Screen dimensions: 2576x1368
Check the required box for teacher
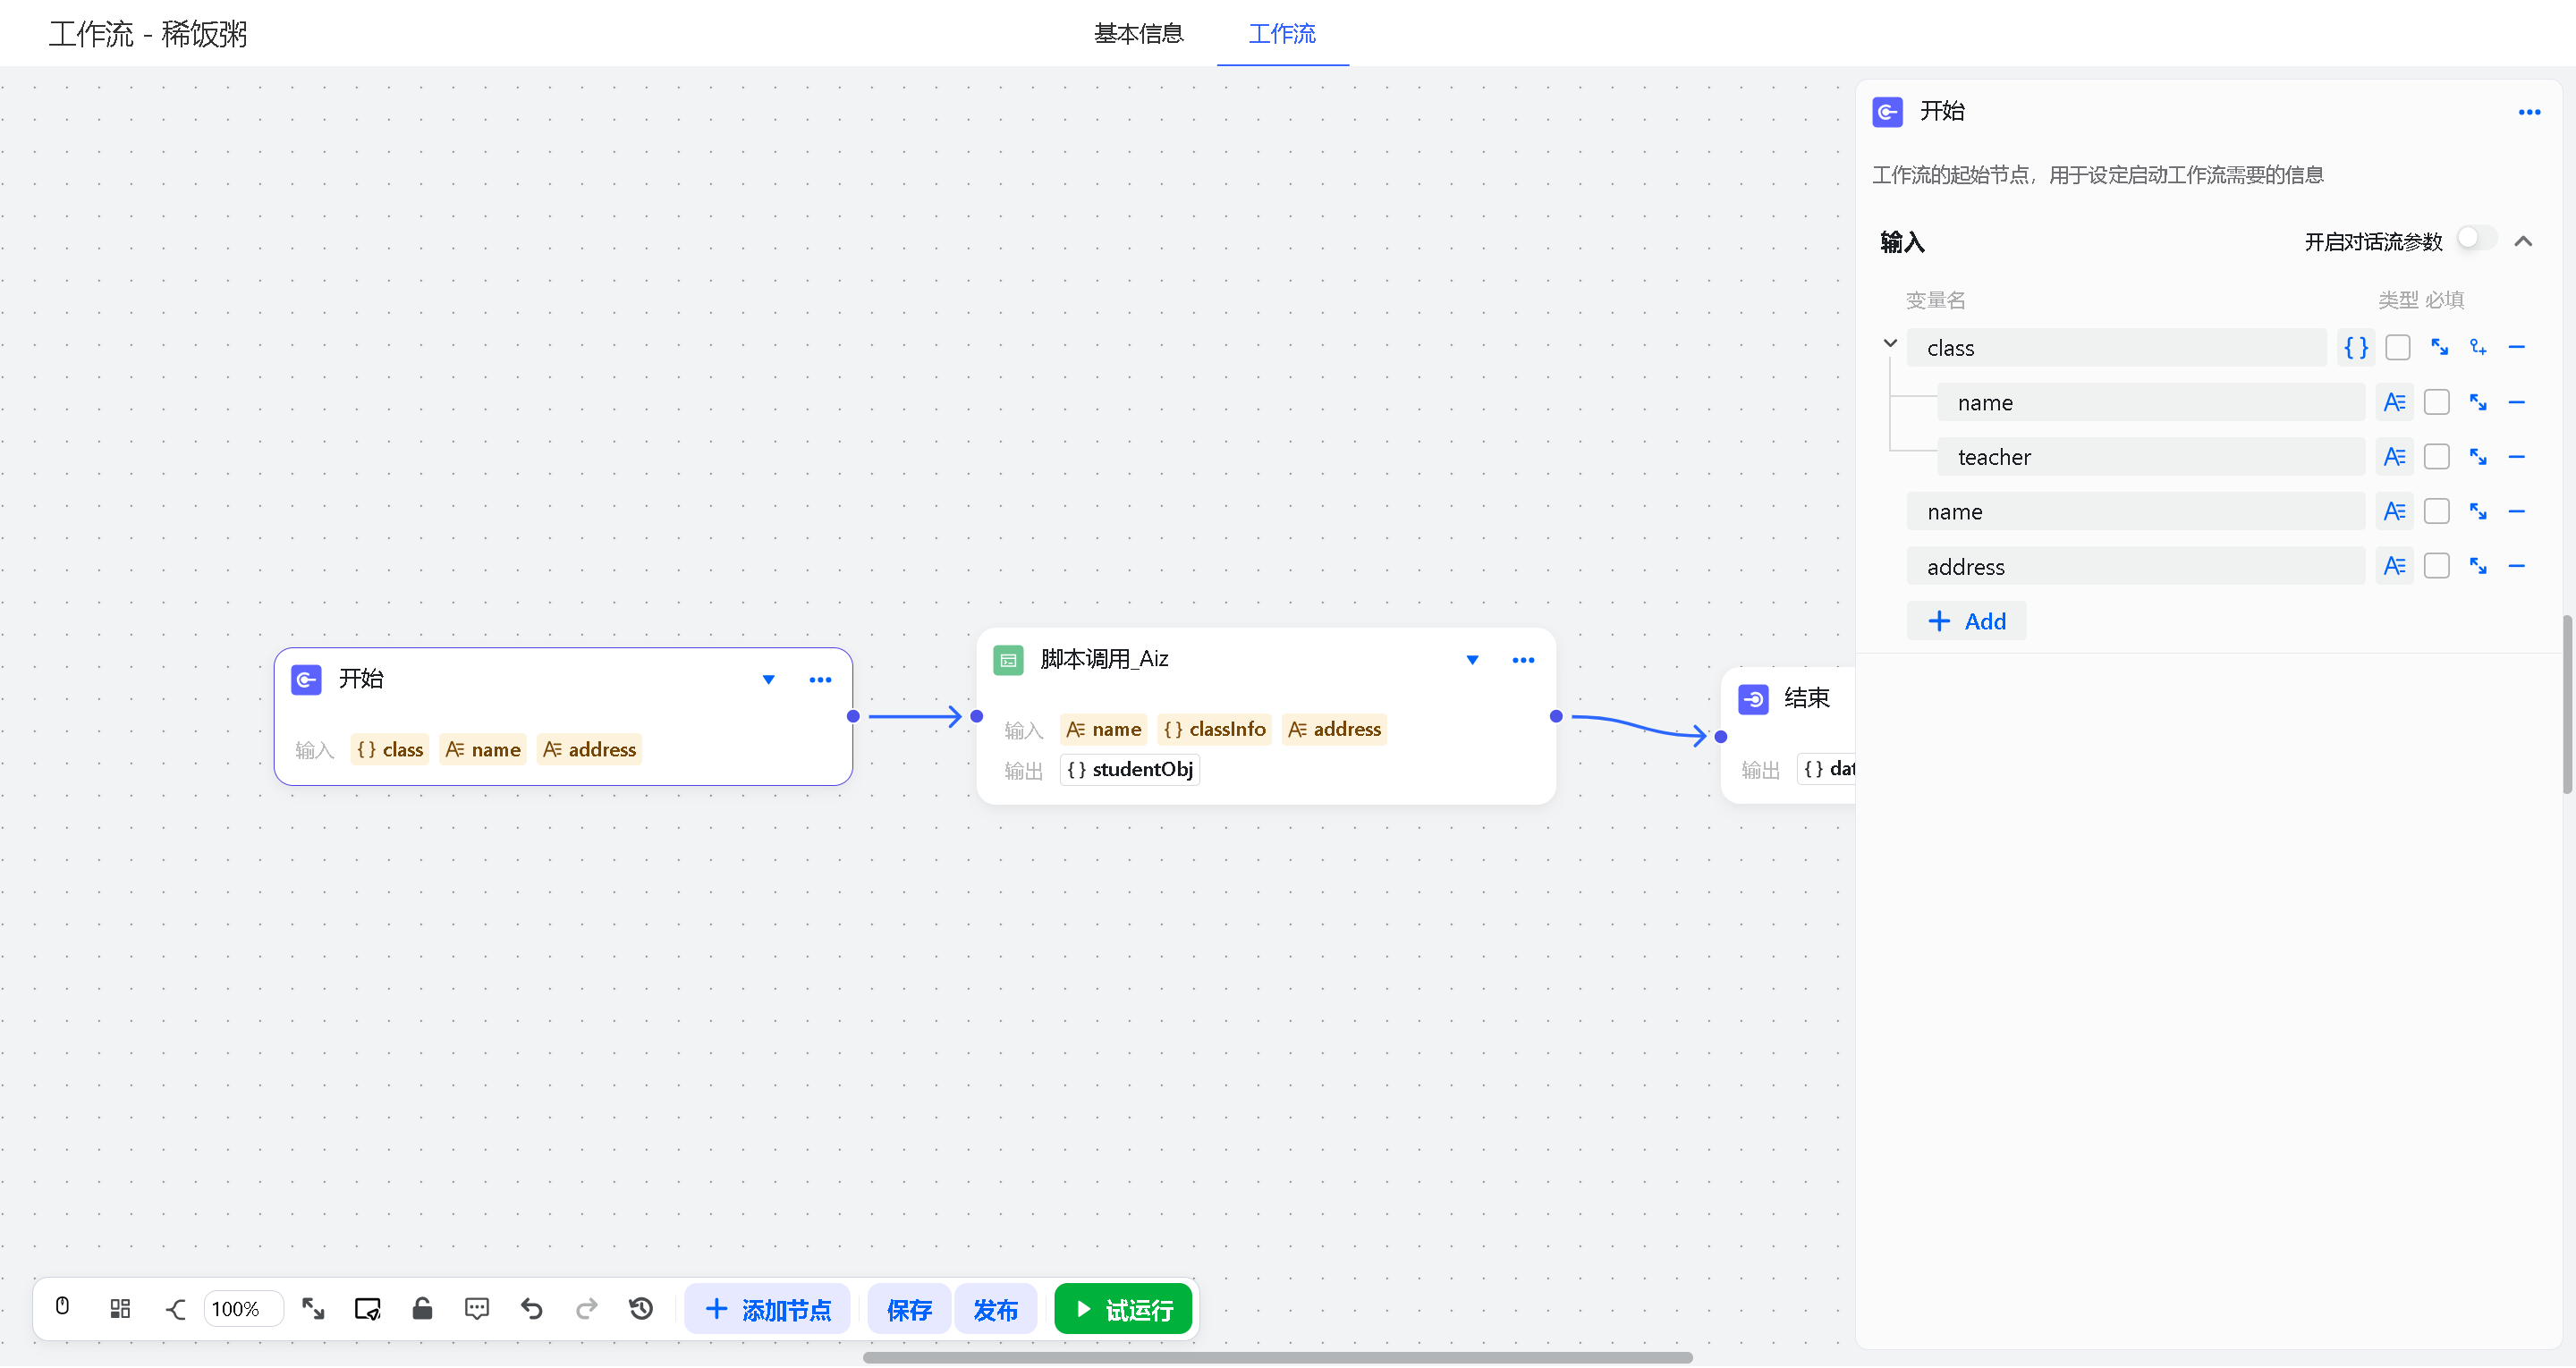(x=2437, y=457)
